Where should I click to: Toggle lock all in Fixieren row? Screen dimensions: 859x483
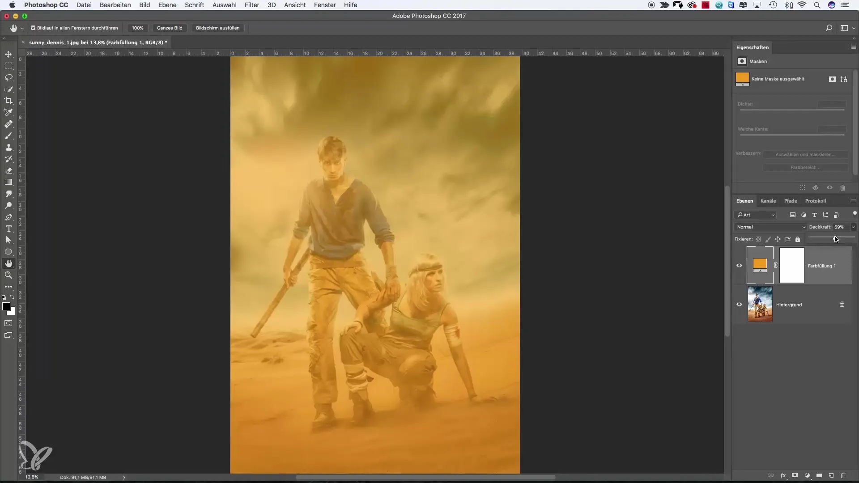click(798, 239)
